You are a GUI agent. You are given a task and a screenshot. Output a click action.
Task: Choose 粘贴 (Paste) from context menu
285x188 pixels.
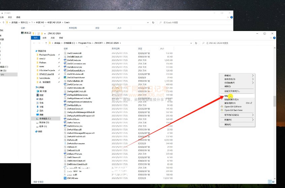227,96
